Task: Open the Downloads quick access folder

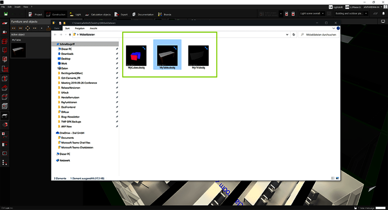Action: coord(67,54)
